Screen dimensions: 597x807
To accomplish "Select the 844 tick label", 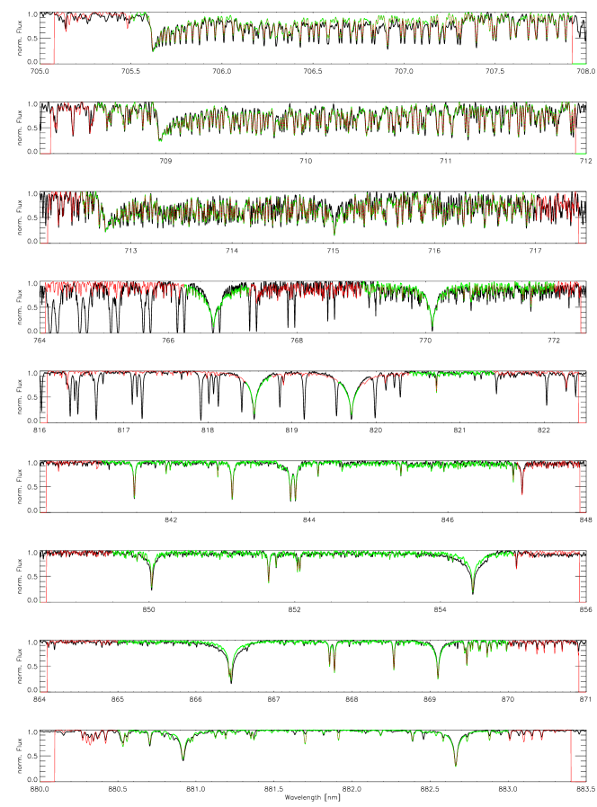I will tap(309, 519).
